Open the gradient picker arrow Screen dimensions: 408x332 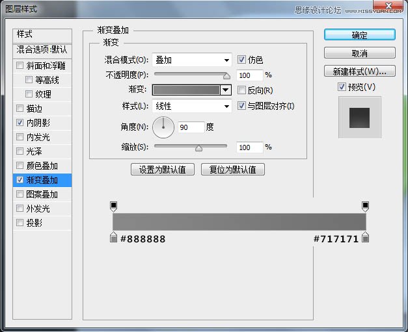coord(226,90)
